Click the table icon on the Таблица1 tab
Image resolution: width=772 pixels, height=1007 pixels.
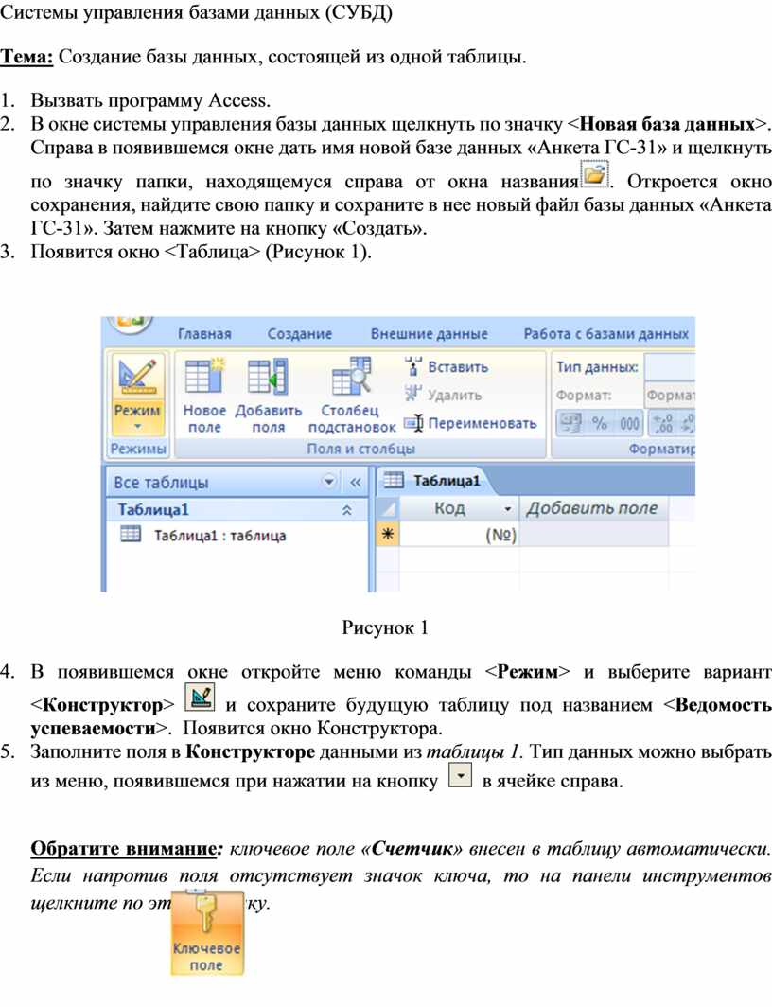pos(394,481)
